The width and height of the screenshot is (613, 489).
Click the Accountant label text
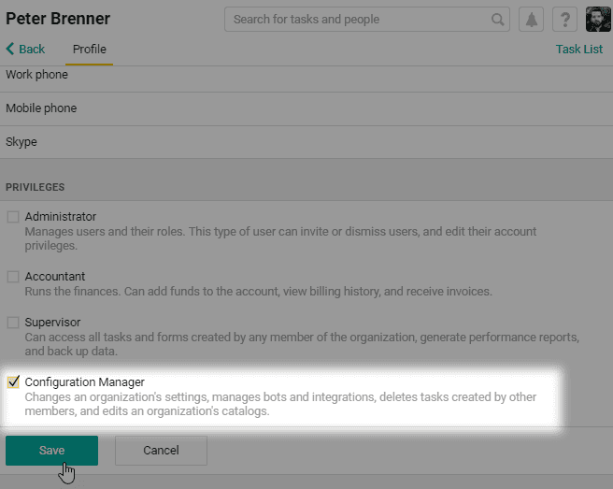click(x=55, y=276)
